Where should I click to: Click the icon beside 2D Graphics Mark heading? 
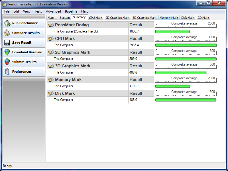51,52
